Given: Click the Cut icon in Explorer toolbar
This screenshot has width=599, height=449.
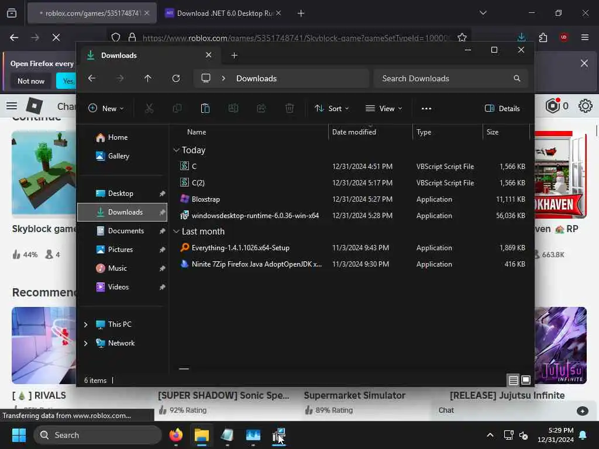Looking at the screenshot, I should pos(149,108).
